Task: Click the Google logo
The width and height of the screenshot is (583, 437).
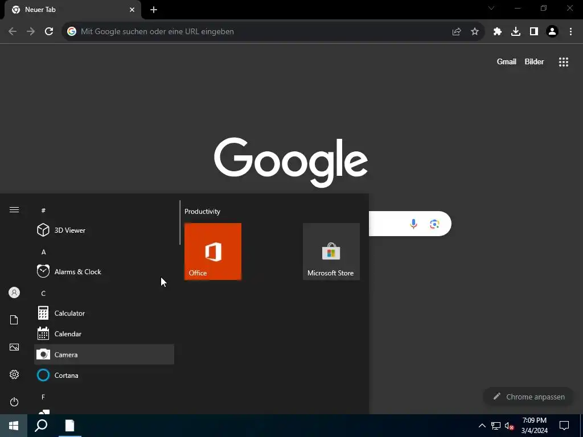Action: 291,162
